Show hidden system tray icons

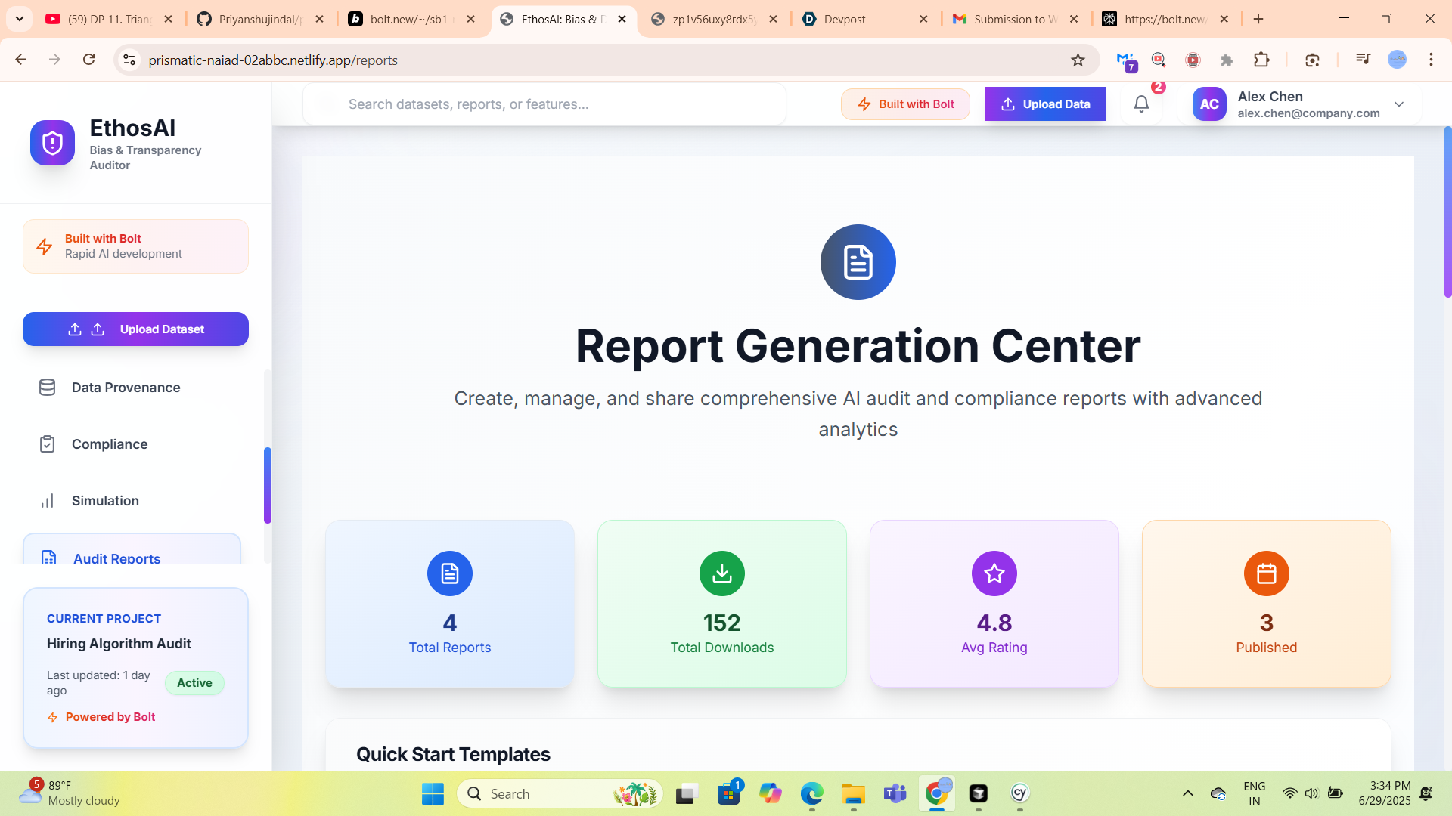1187,793
